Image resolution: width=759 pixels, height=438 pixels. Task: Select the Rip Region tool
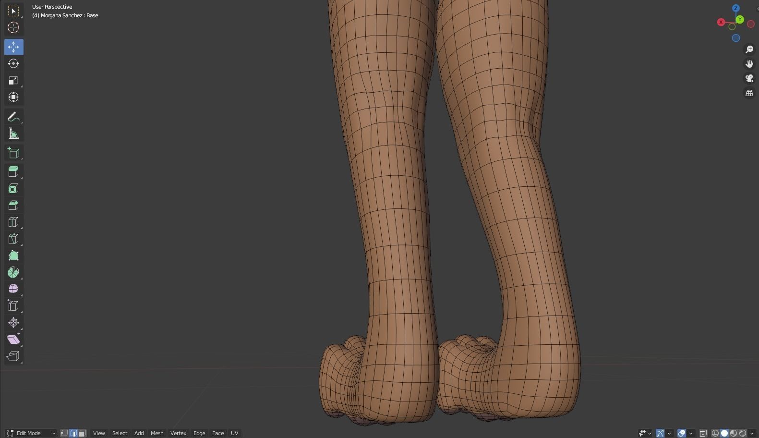coord(13,356)
